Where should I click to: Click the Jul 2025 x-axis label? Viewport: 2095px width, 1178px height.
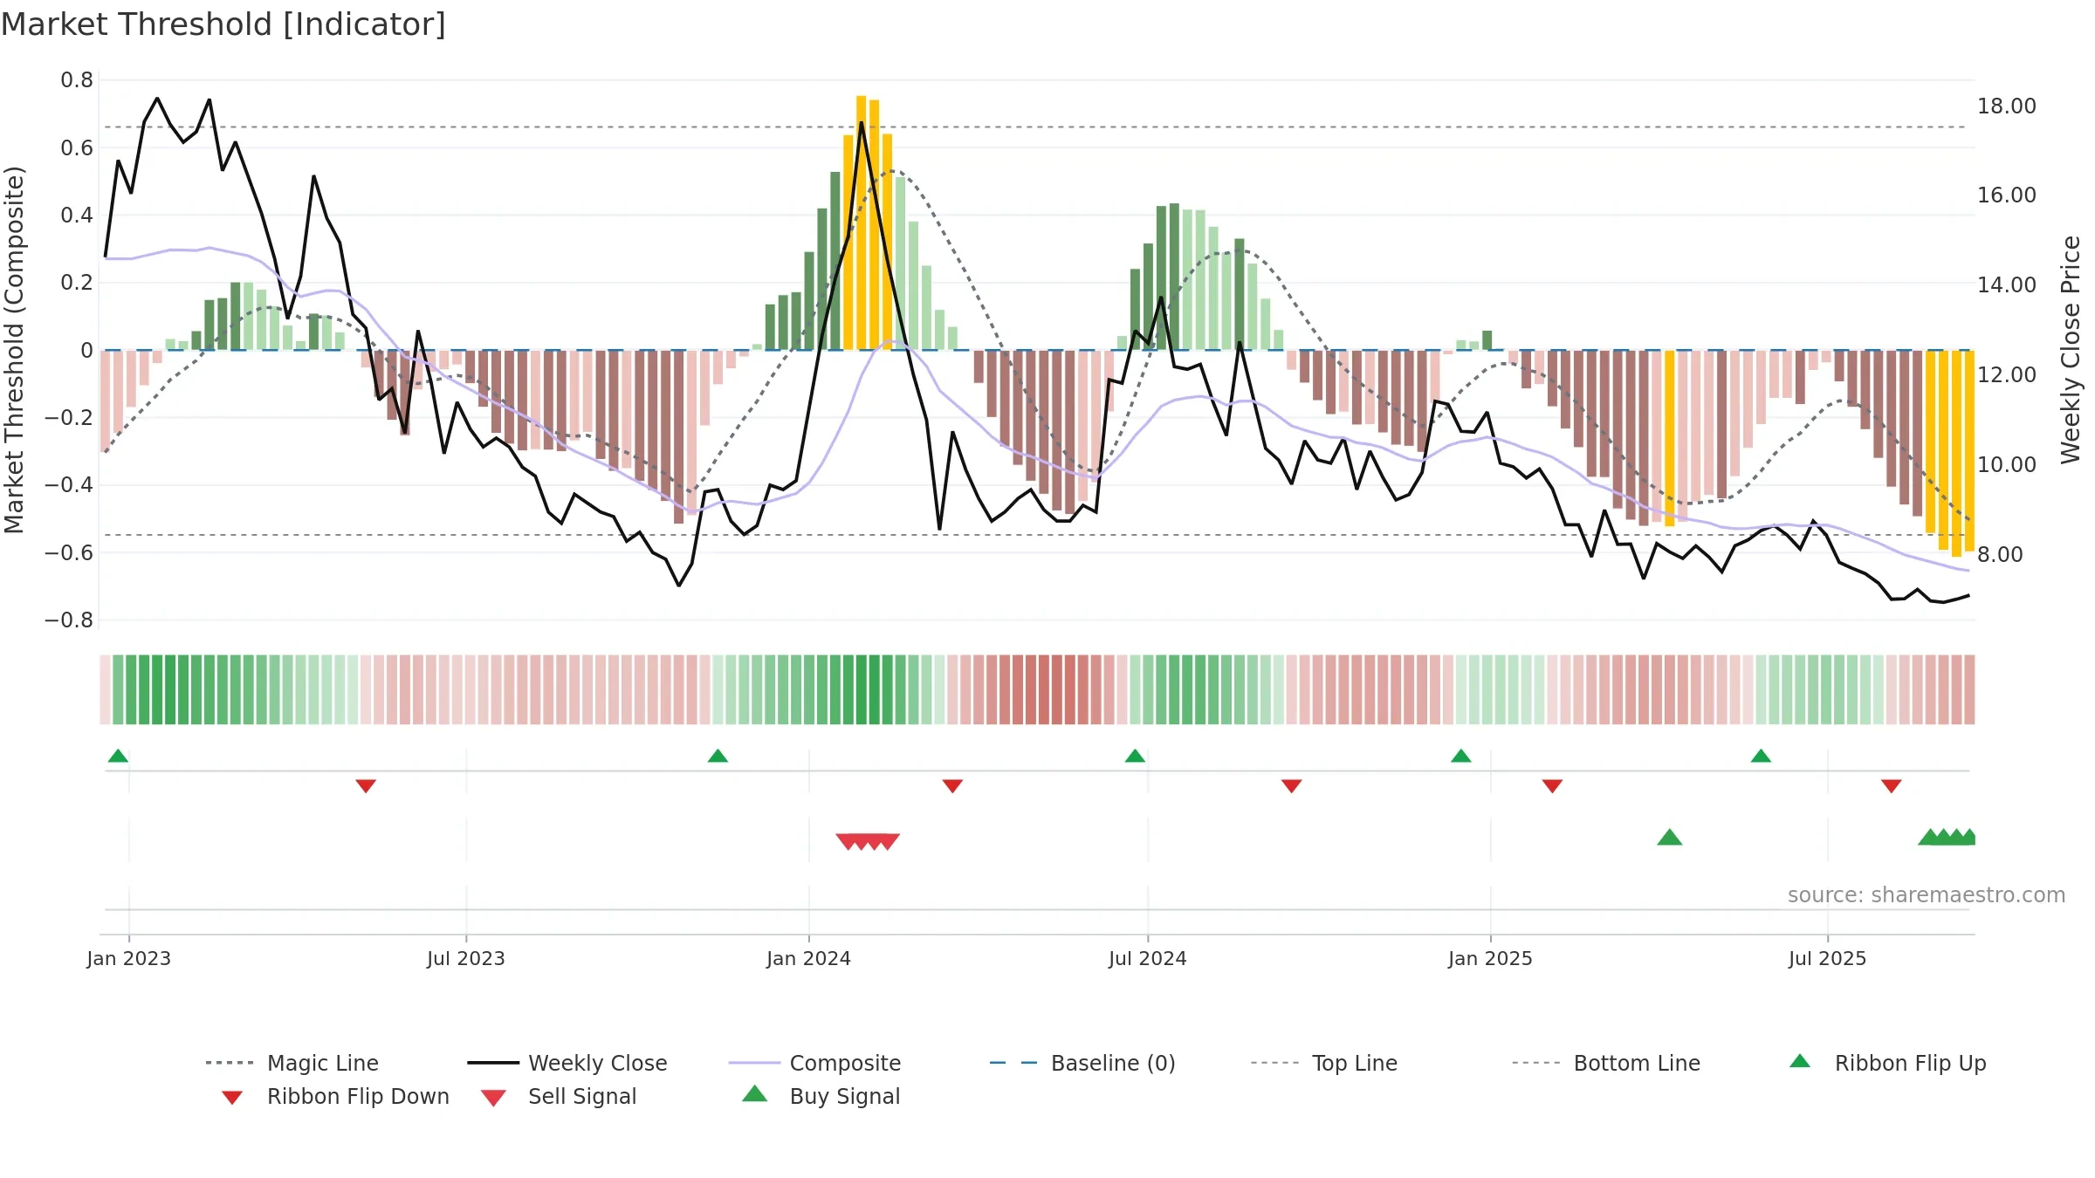pyautogui.click(x=1827, y=958)
